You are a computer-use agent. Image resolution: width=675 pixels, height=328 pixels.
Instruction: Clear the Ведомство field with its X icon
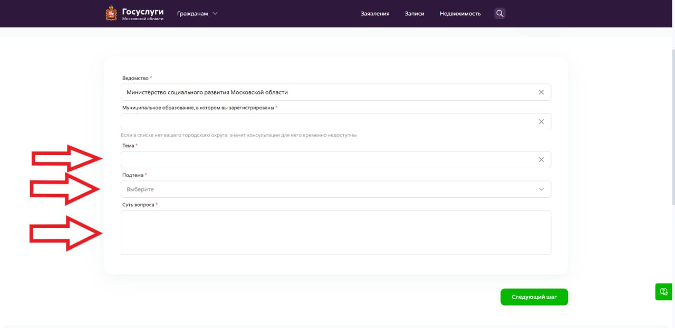541,92
